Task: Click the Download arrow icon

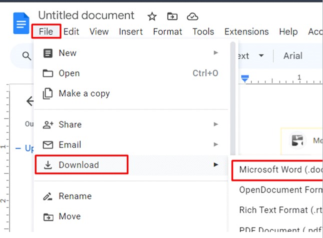Action: 48,165
